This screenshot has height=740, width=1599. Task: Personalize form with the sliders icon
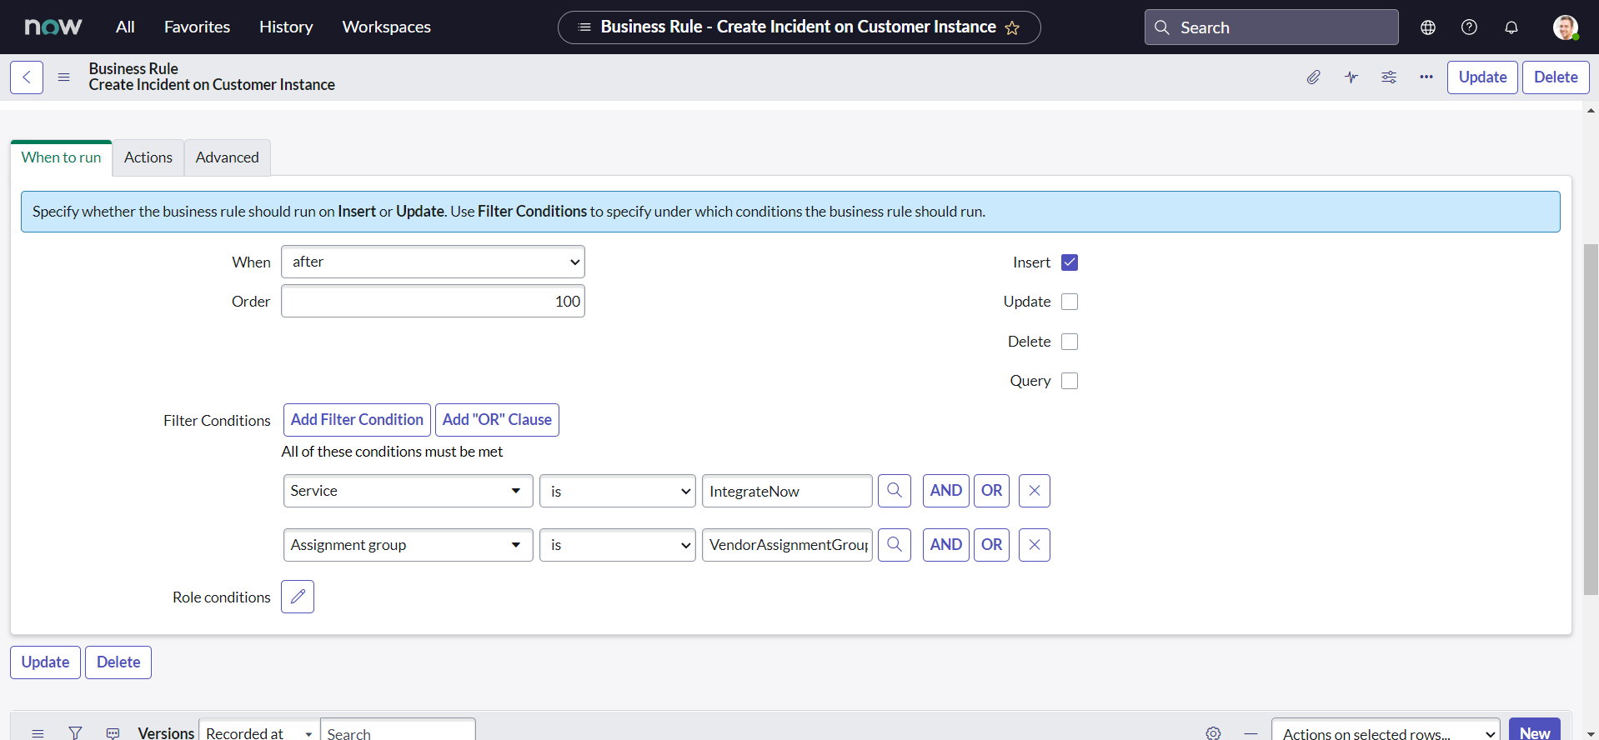[1389, 77]
